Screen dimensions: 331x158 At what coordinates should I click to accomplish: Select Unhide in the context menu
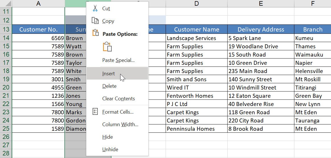click(117, 149)
